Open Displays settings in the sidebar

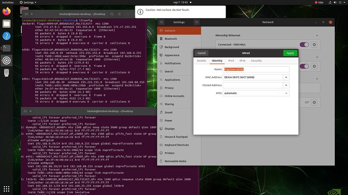coord(171,128)
